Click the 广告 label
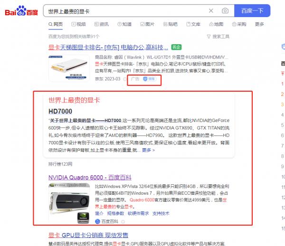Viewport: 285px width, 246px height. [x=135, y=79]
